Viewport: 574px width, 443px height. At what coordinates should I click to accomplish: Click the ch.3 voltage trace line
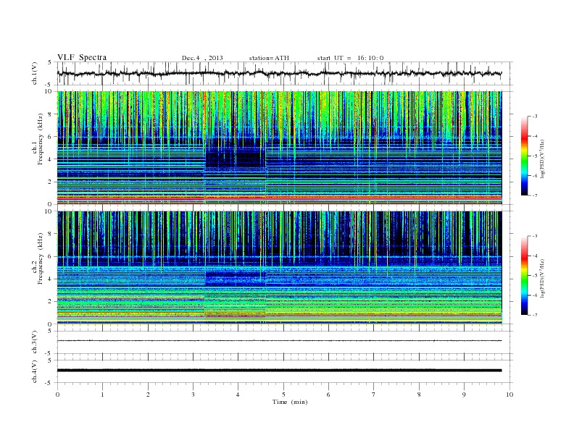click(x=279, y=341)
